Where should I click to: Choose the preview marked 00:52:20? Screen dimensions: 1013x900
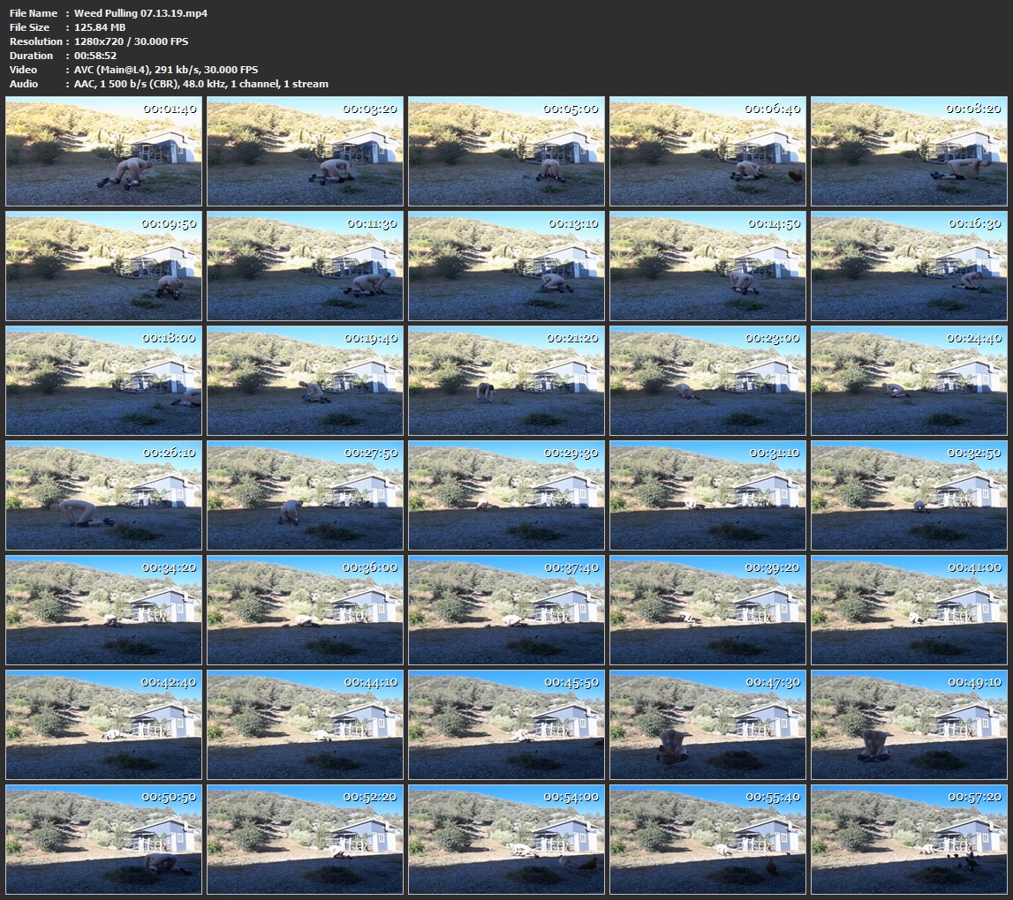point(305,839)
